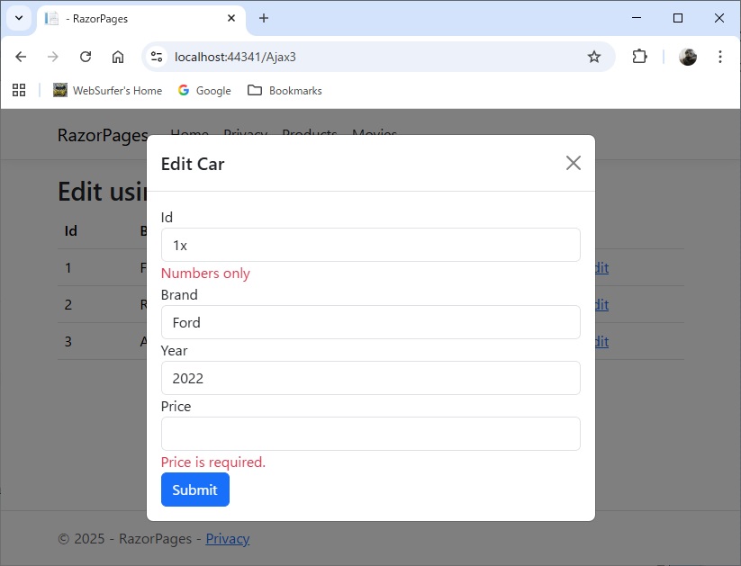Click the RazorPages brand link in navbar
Viewport: 741px width, 566px height.
click(103, 135)
